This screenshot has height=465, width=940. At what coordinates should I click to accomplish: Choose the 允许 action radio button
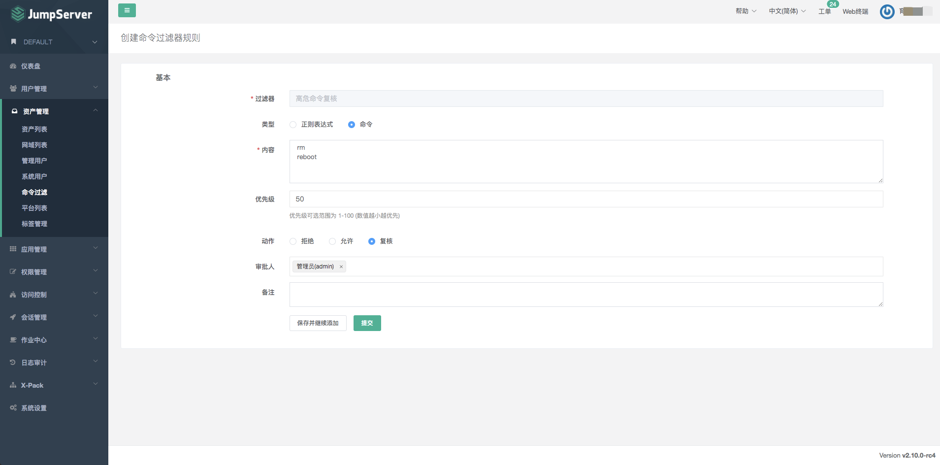coord(332,241)
